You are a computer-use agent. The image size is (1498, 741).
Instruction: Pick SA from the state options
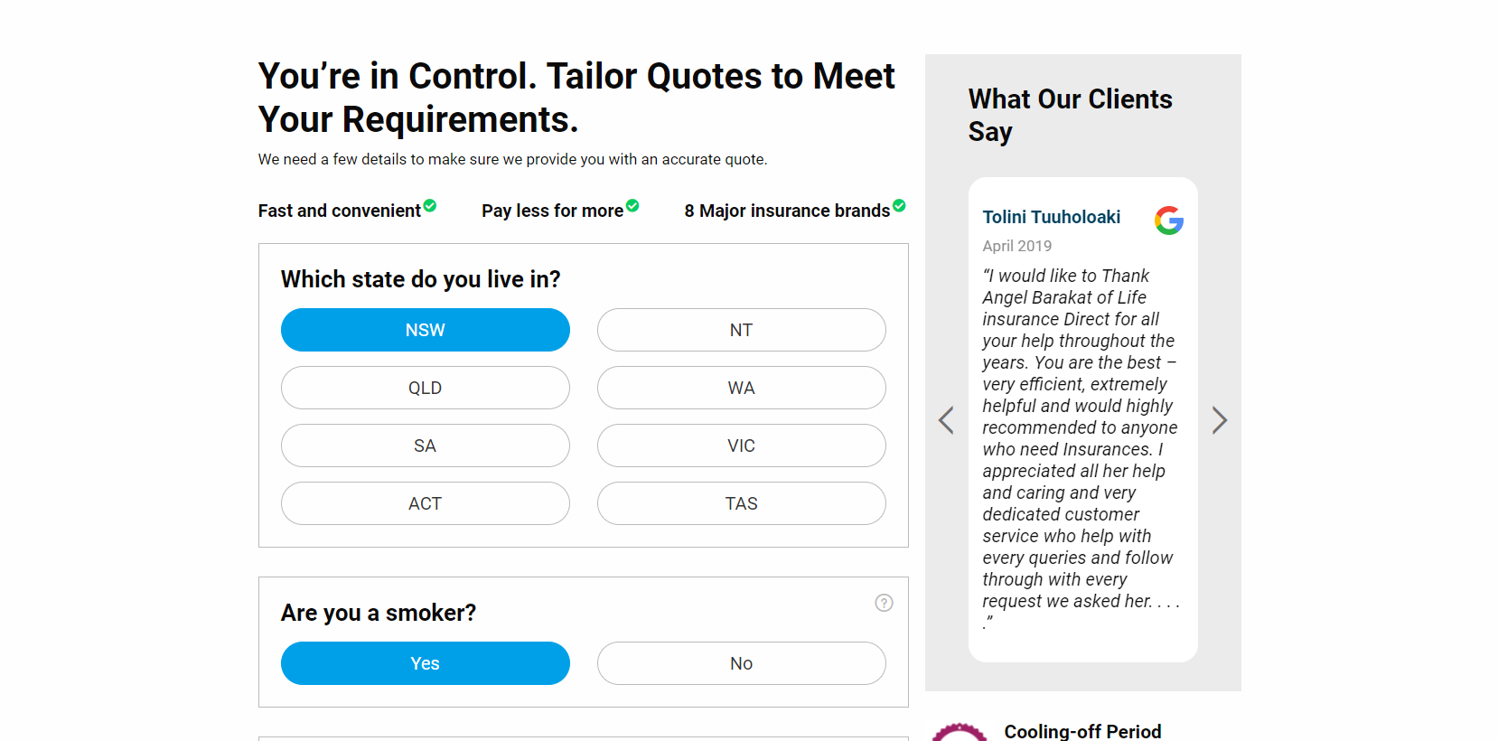pyautogui.click(x=426, y=446)
